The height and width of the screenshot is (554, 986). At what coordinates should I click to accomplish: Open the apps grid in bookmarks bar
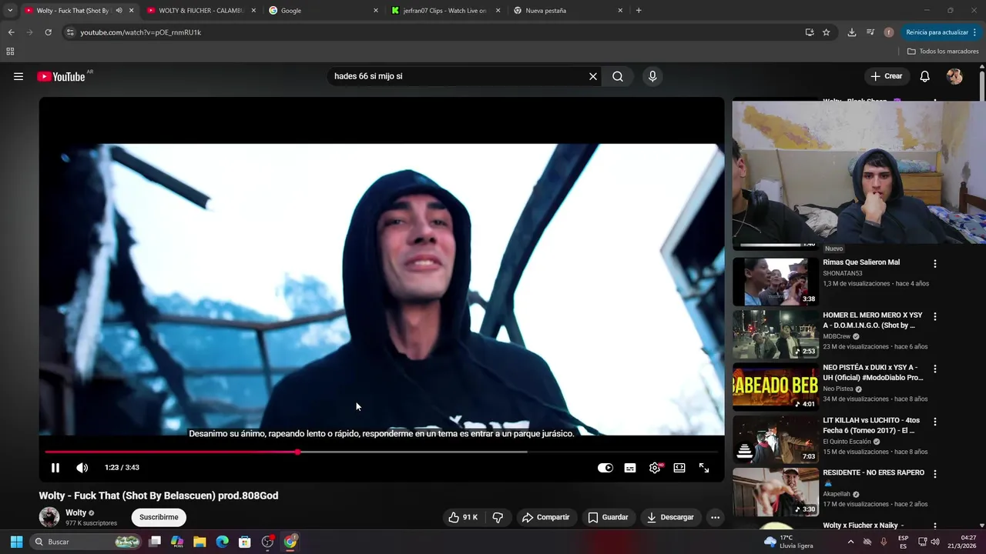[x=10, y=52]
